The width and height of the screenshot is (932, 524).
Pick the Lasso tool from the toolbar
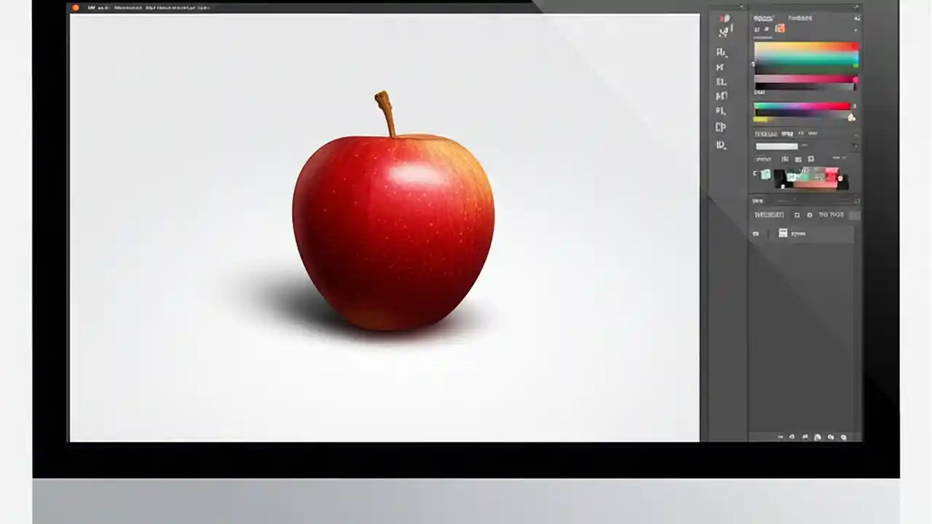tap(721, 67)
